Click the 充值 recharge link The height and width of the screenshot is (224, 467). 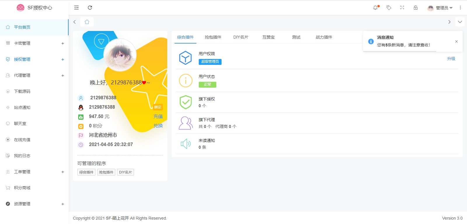pos(158,117)
